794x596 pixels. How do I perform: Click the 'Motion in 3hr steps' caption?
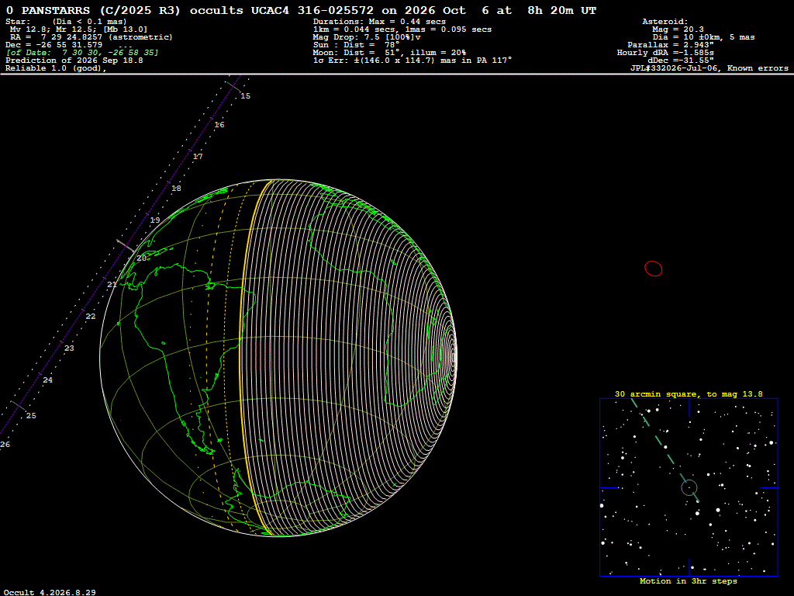689,580
